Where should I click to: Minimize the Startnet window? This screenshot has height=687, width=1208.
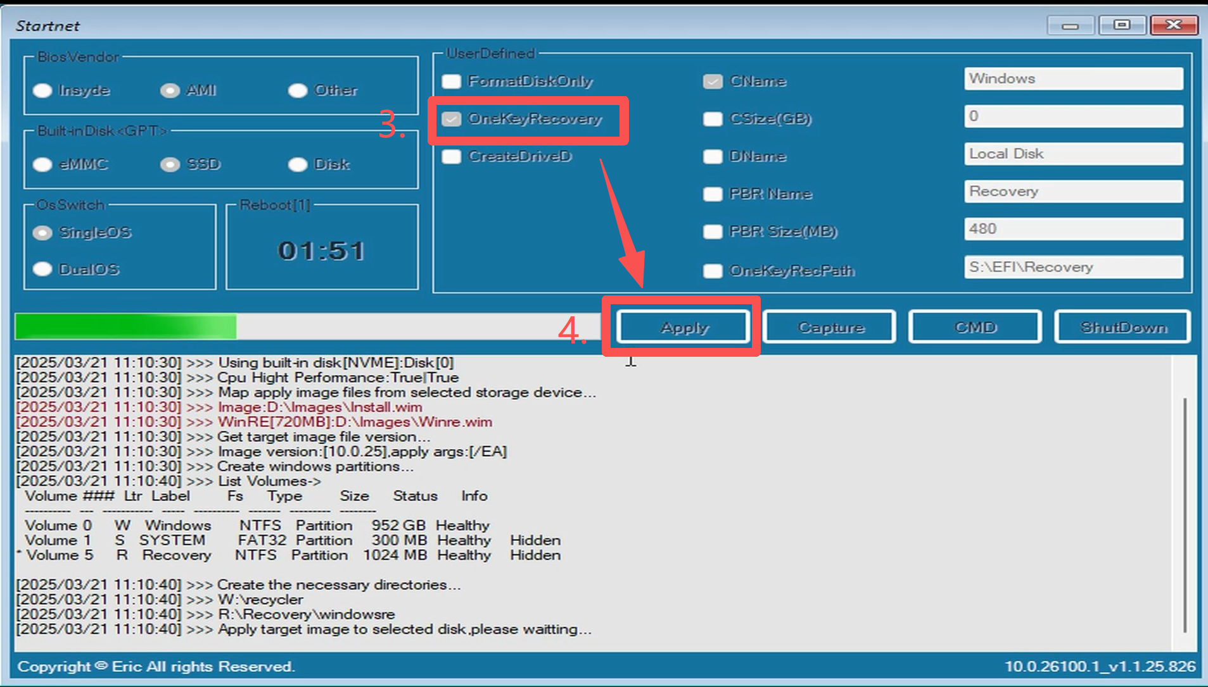pos(1071,25)
